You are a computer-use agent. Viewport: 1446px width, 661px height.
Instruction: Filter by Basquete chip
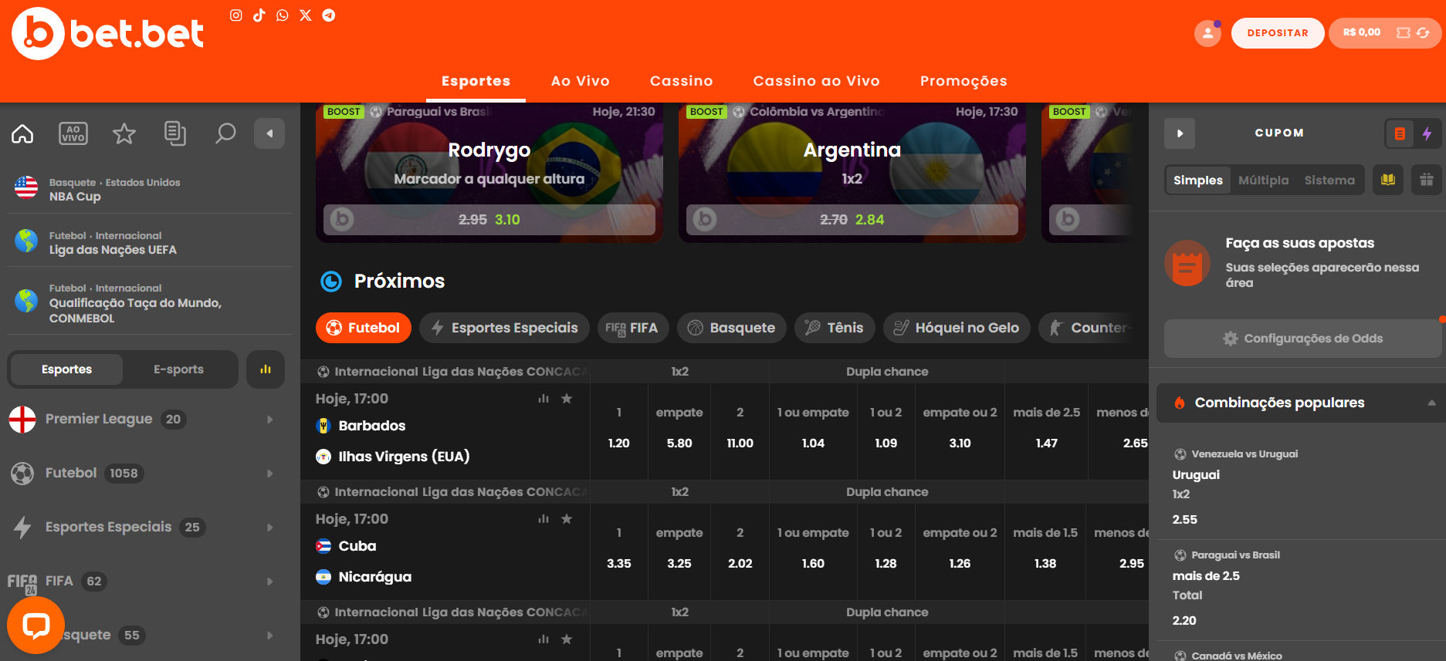tap(732, 328)
